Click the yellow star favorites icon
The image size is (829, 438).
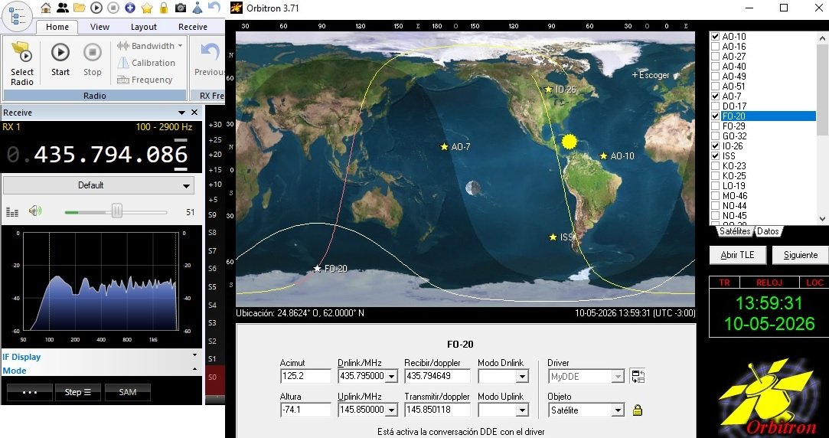coord(147,8)
